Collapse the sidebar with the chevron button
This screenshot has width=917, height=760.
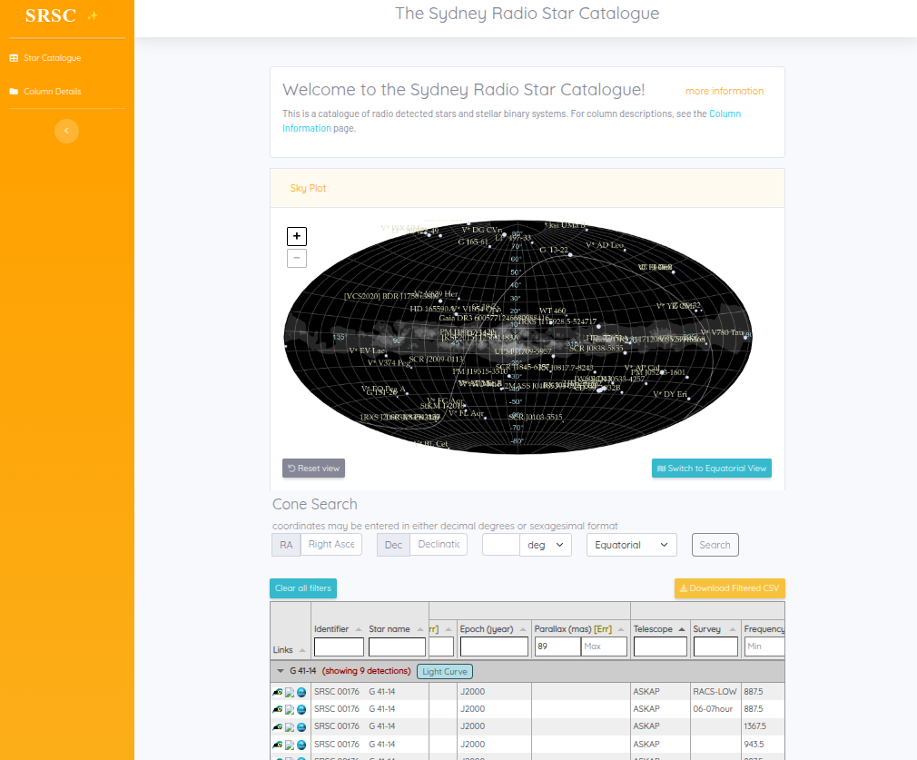(x=66, y=131)
